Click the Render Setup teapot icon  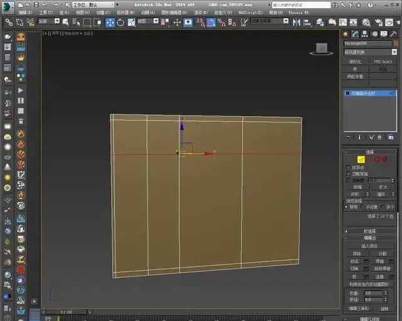(x=378, y=23)
